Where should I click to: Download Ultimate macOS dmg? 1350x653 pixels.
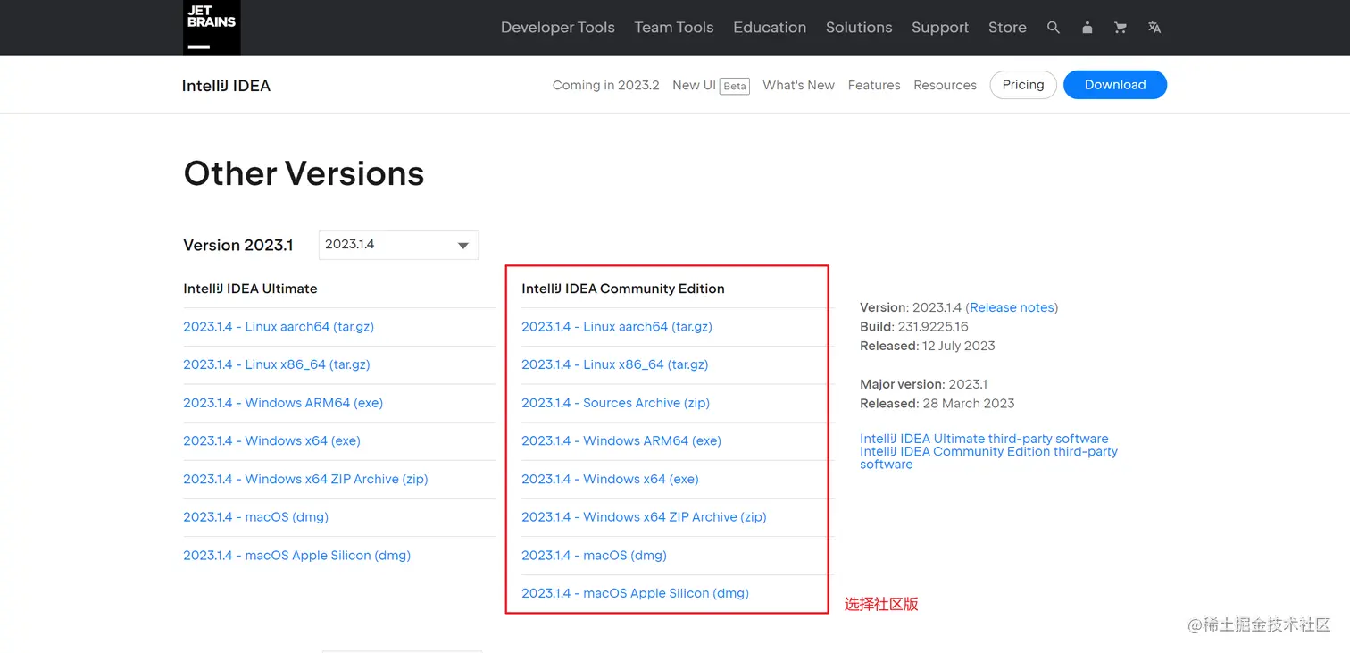(256, 517)
